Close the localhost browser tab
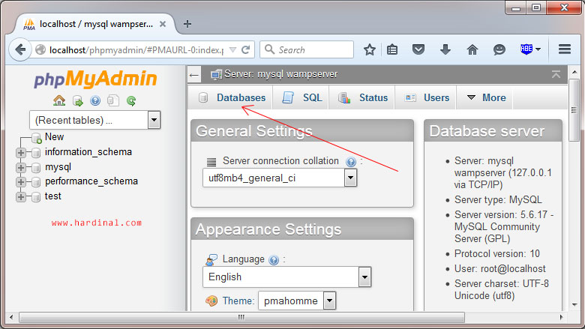Viewport: 585px width, 329px height. tap(163, 24)
